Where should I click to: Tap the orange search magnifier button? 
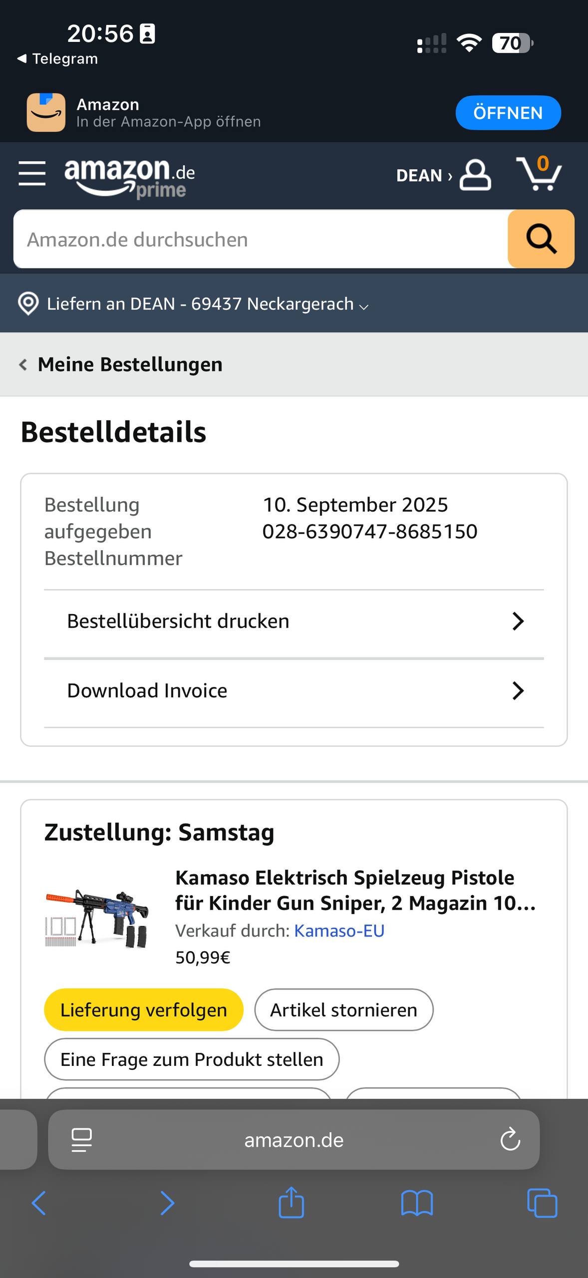(x=541, y=239)
